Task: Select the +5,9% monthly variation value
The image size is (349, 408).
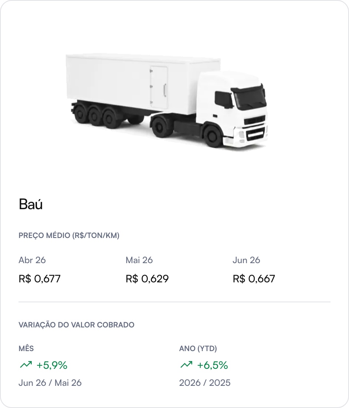Action: pos(52,365)
